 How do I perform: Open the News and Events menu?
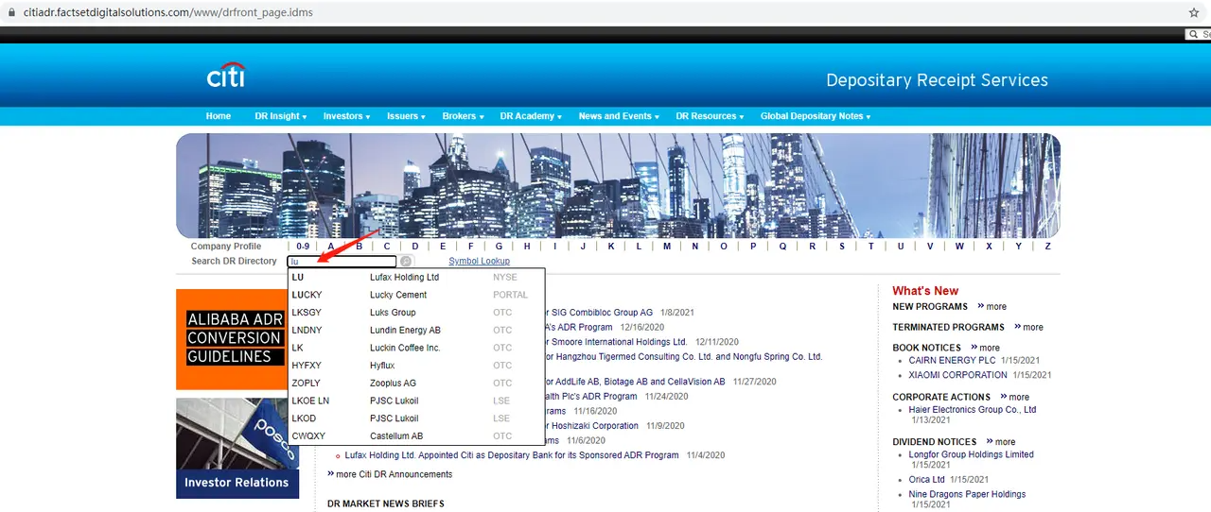coord(619,116)
